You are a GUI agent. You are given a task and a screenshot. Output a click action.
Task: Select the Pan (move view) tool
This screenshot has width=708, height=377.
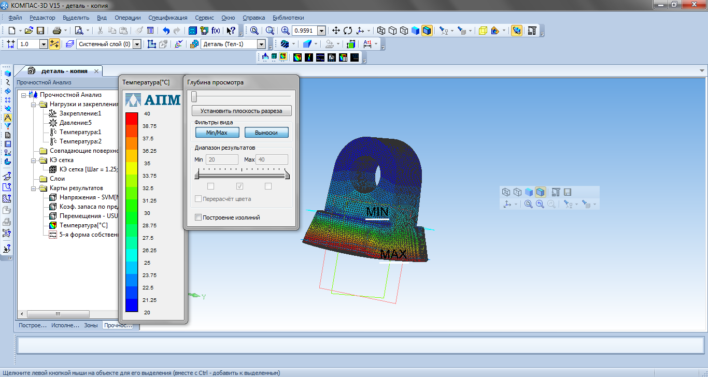(336, 31)
